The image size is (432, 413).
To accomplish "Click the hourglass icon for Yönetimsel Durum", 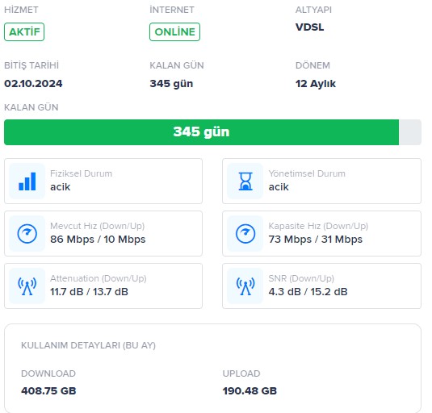I will pyautogui.click(x=245, y=181).
